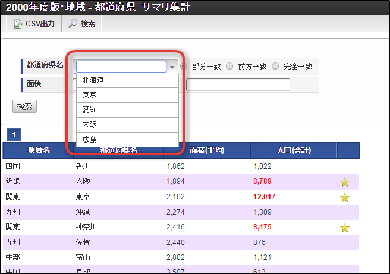The width and height of the screenshot is (390, 274).
Task: Click the 香川 cell in the table
Action: 83,166
